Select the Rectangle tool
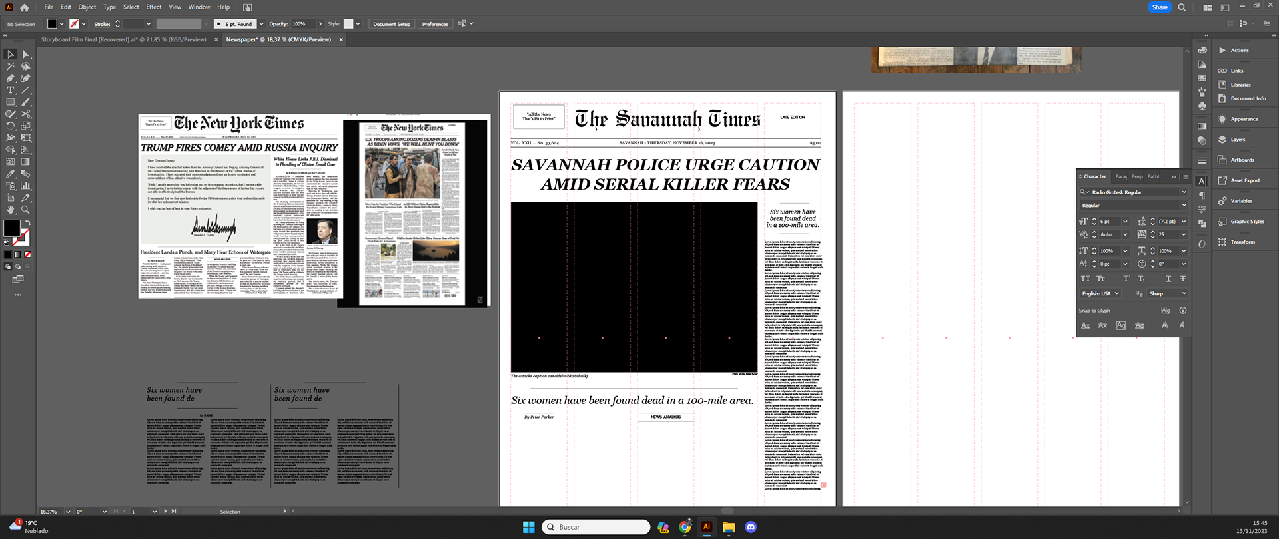Screen dimensions: 1279x539 point(11,102)
